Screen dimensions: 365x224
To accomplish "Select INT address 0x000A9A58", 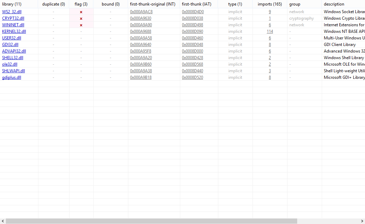I will click(x=141, y=38).
